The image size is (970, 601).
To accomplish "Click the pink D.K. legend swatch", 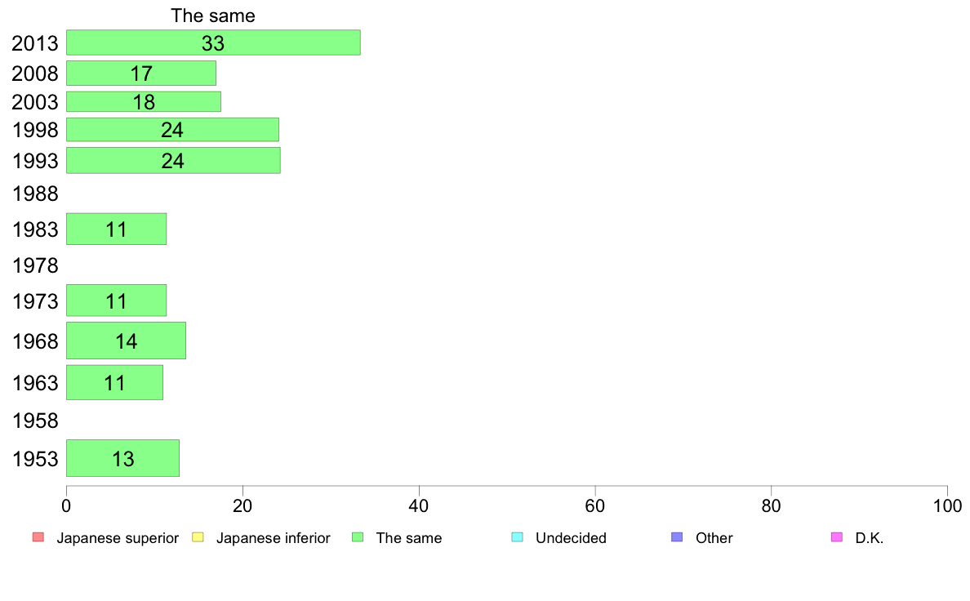I will pos(836,537).
